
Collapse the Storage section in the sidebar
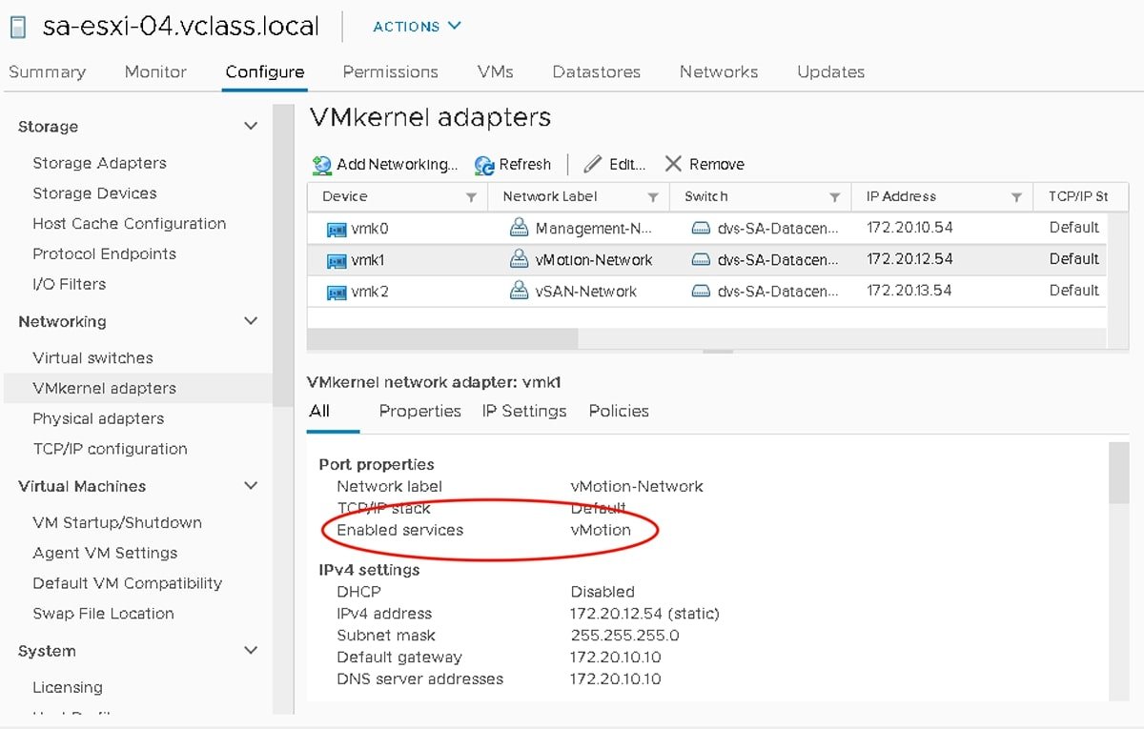(251, 125)
